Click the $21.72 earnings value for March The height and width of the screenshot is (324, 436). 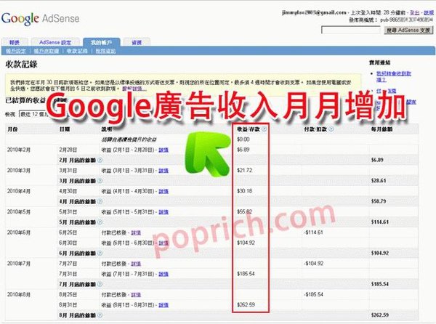coord(244,170)
